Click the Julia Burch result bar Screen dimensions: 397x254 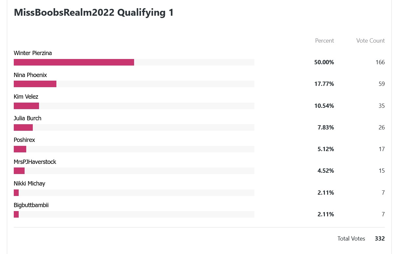tap(134, 127)
